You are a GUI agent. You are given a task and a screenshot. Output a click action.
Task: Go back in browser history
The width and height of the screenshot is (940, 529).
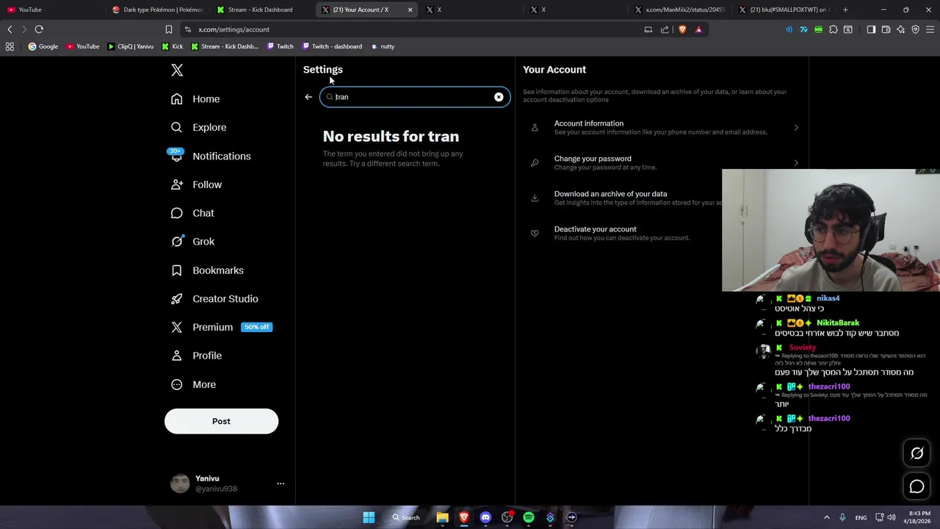point(10,29)
